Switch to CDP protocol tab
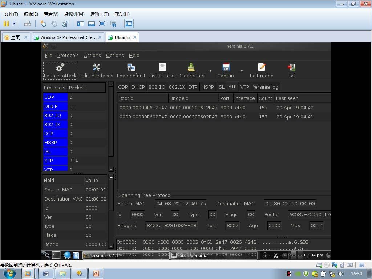372x279 pixels. (123, 87)
